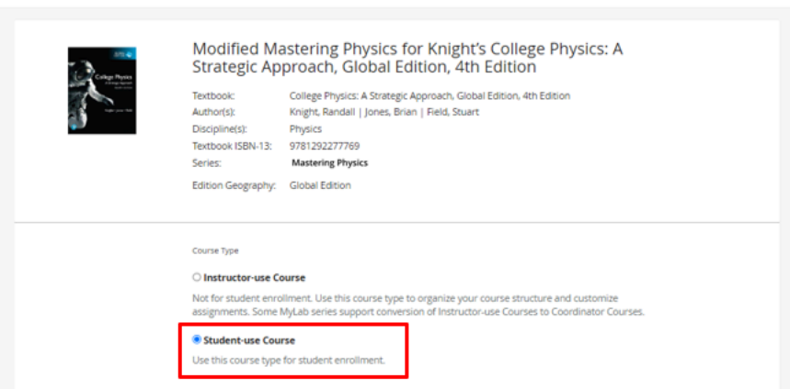This screenshot has width=790, height=389.
Task: Click the "Textbook:" field label
Action: pyautogui.click(x=212, y=95)
